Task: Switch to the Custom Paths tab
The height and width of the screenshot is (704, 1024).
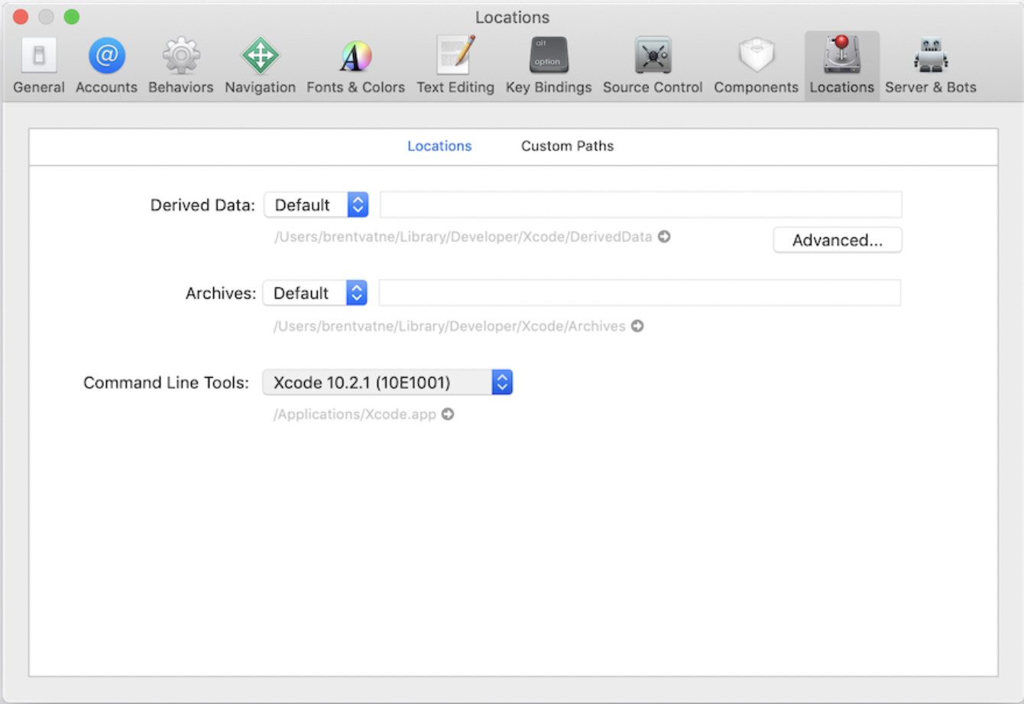Action: pos(567,146)
